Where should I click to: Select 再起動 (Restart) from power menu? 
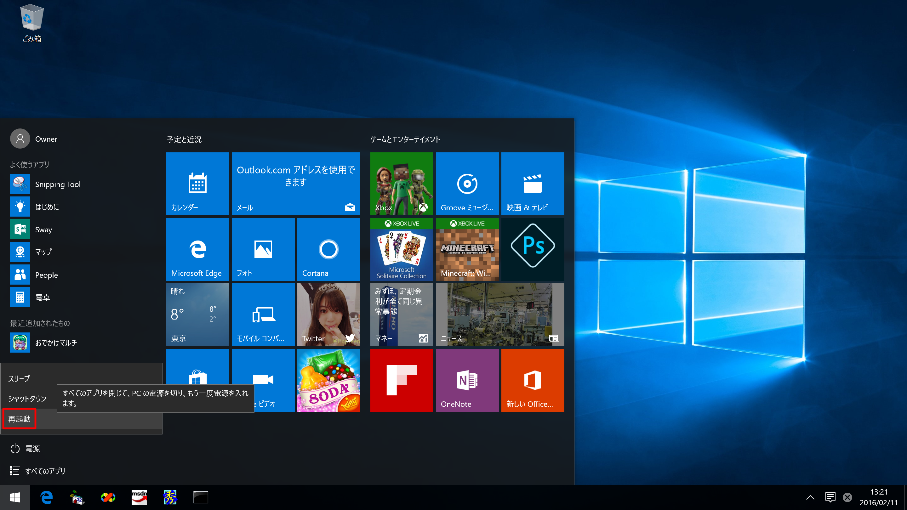(81, 419)
